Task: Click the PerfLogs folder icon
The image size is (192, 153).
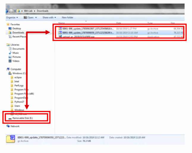Action: [12, 85]
